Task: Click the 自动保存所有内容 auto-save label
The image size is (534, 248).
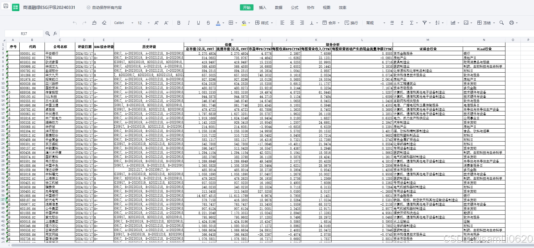Action: (x=107, y=7)
